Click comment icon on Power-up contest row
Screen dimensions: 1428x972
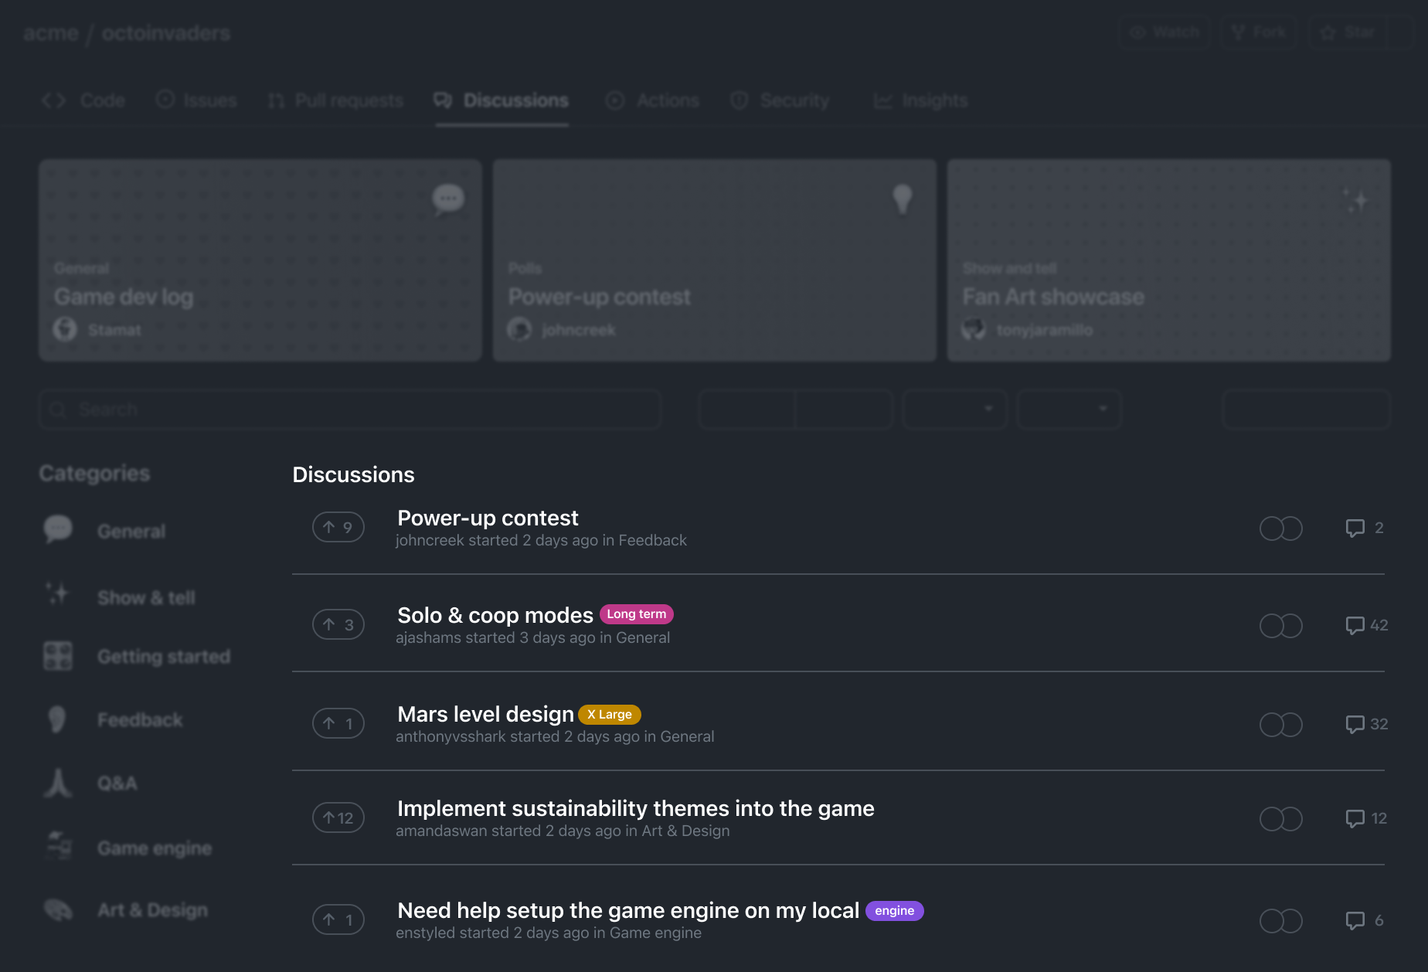point(1355,528)
